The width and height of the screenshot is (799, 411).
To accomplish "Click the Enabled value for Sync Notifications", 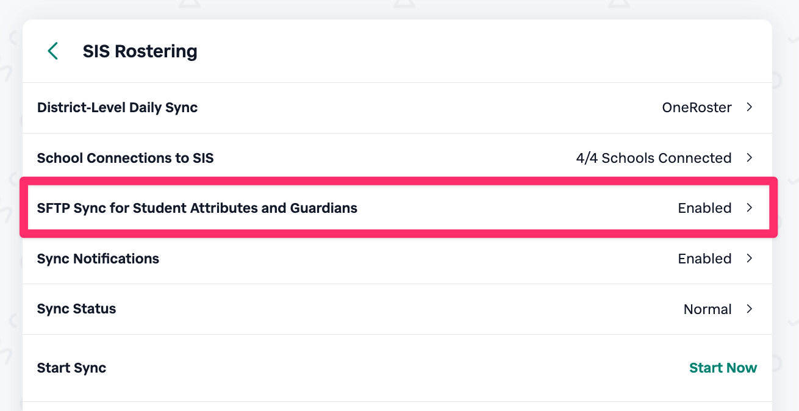I will pos(704,259).
